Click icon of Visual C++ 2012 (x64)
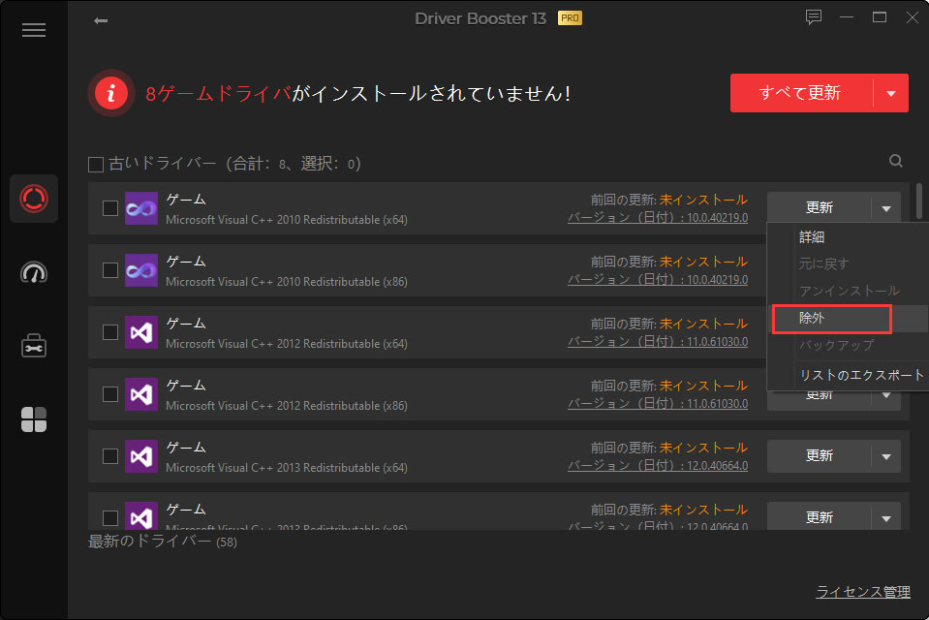Screen dimensions: 929x620 point(141,332)
